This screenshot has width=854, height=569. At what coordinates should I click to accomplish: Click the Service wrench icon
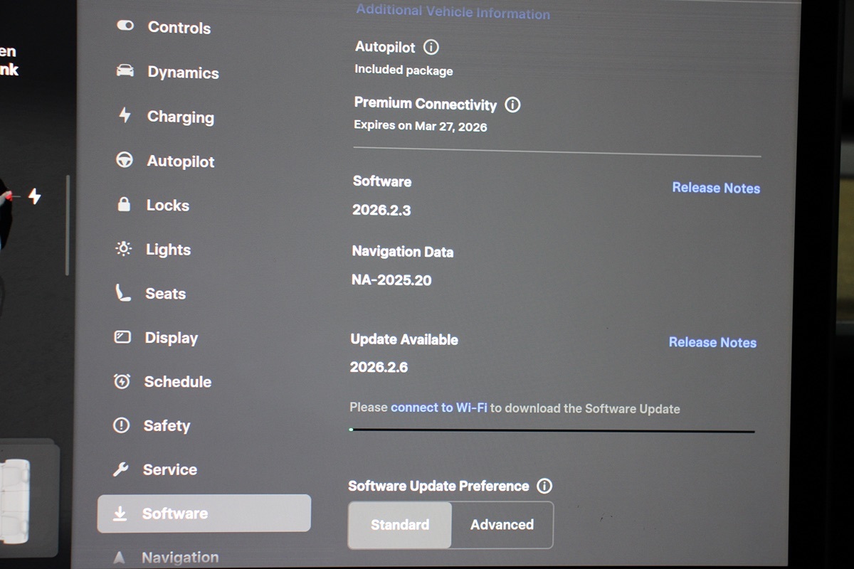[121, 469]
